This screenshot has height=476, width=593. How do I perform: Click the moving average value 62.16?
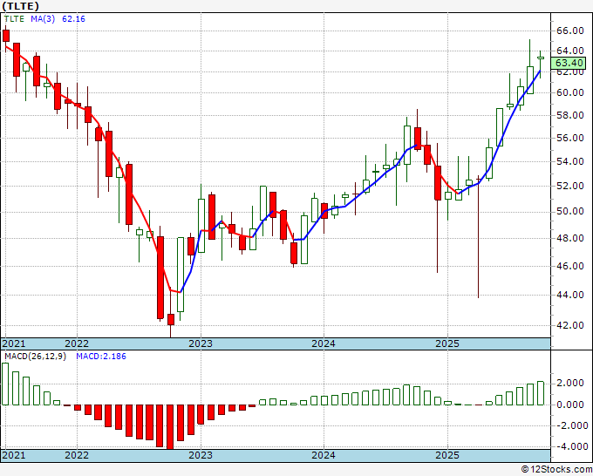pos(73,18)
